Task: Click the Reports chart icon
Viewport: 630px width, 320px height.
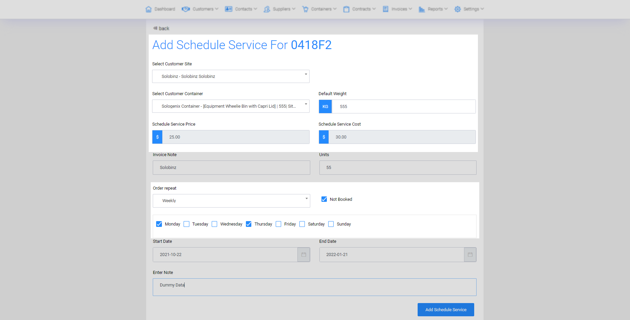Action: (422, 9)
